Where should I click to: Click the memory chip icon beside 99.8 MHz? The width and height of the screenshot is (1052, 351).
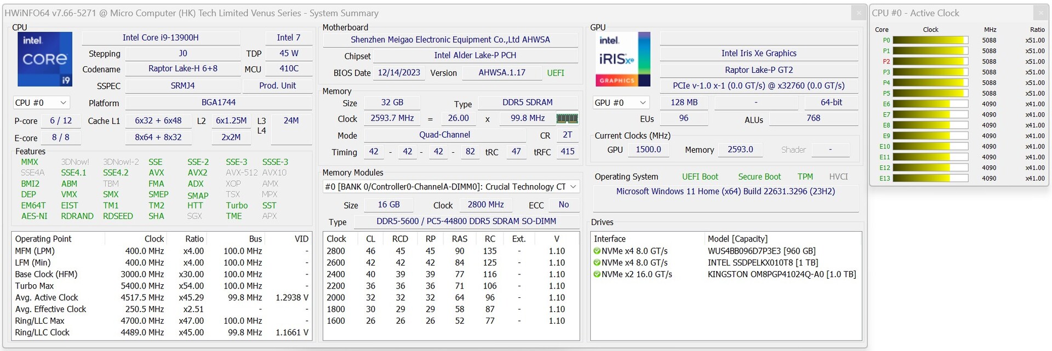(x=567, y=118)
